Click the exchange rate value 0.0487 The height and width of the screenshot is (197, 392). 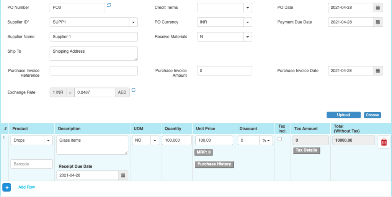coord(95,92)
